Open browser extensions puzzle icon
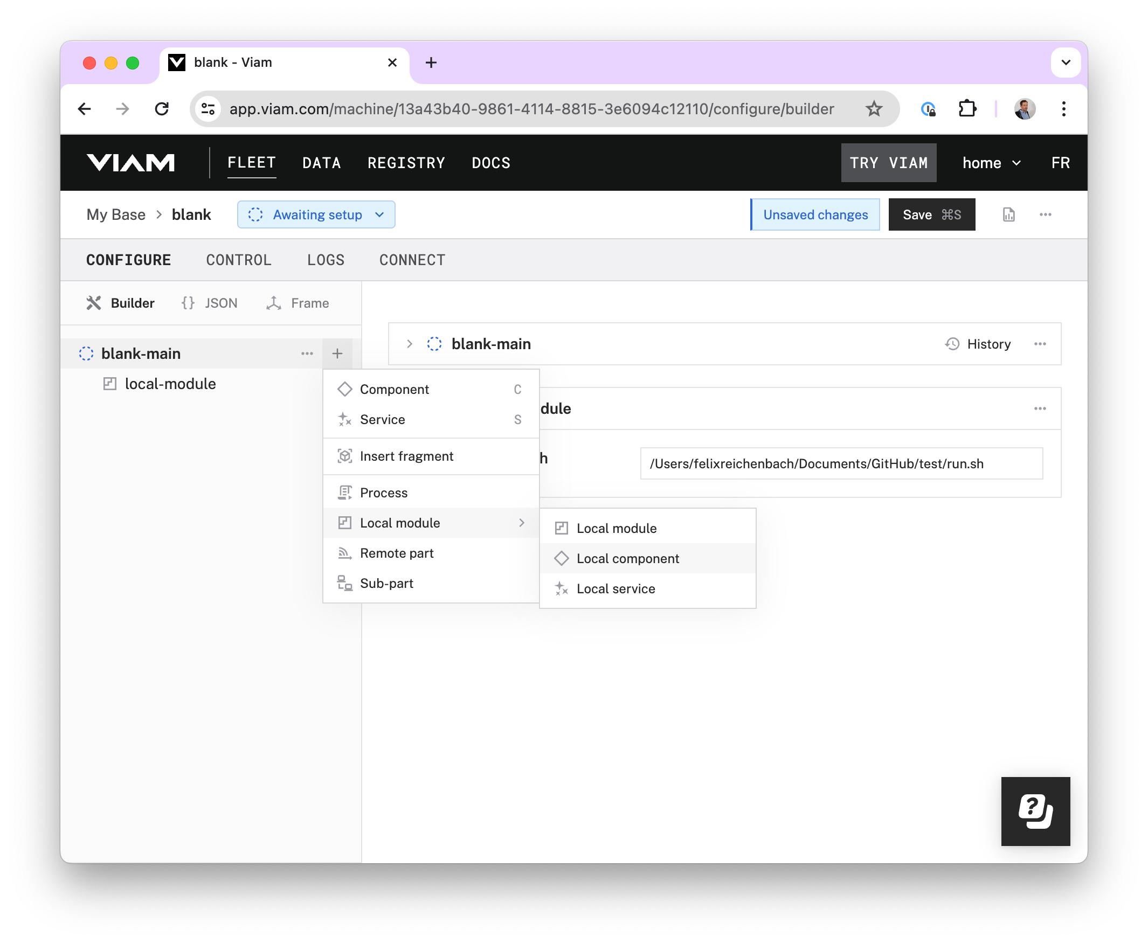Viewport: 1148px width, 943px height. coord(966,109)
